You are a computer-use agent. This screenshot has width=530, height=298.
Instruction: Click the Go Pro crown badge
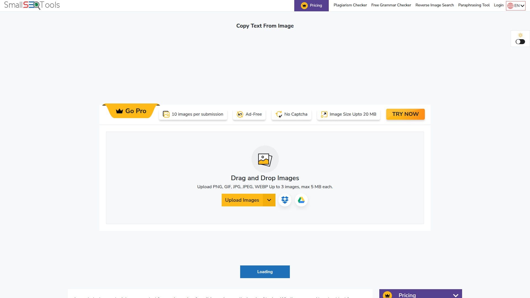tap(131, 111)
